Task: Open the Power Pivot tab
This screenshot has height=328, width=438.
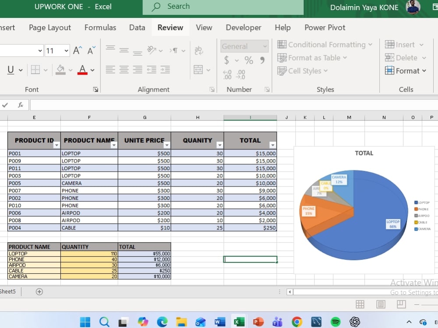Action: pos(325,28)
